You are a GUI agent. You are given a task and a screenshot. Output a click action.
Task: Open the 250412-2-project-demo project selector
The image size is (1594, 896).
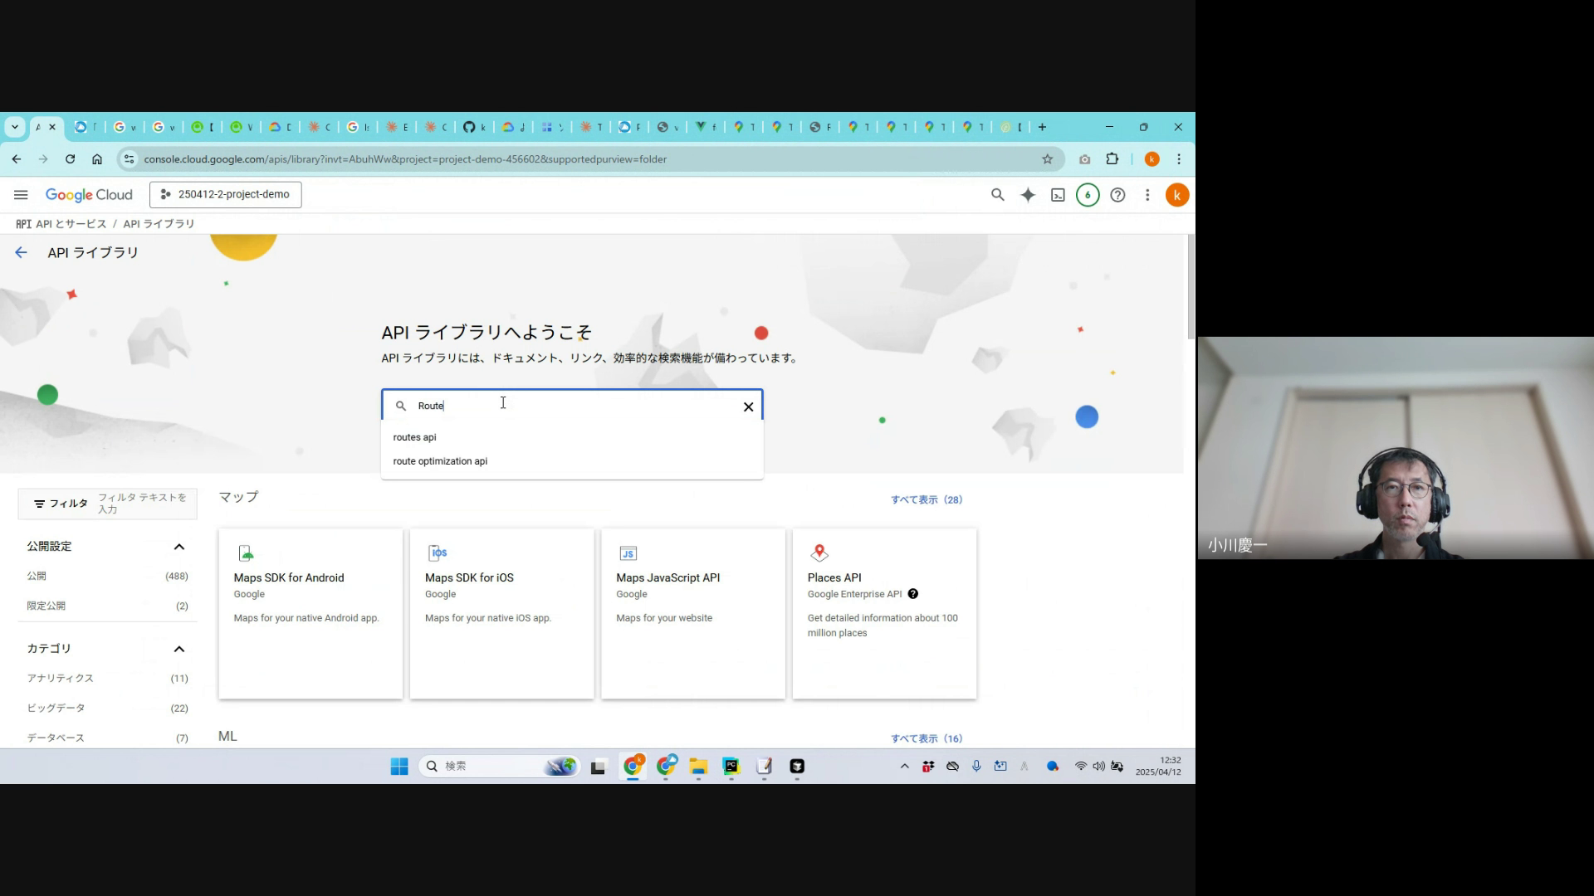click(x=226, y=195)
